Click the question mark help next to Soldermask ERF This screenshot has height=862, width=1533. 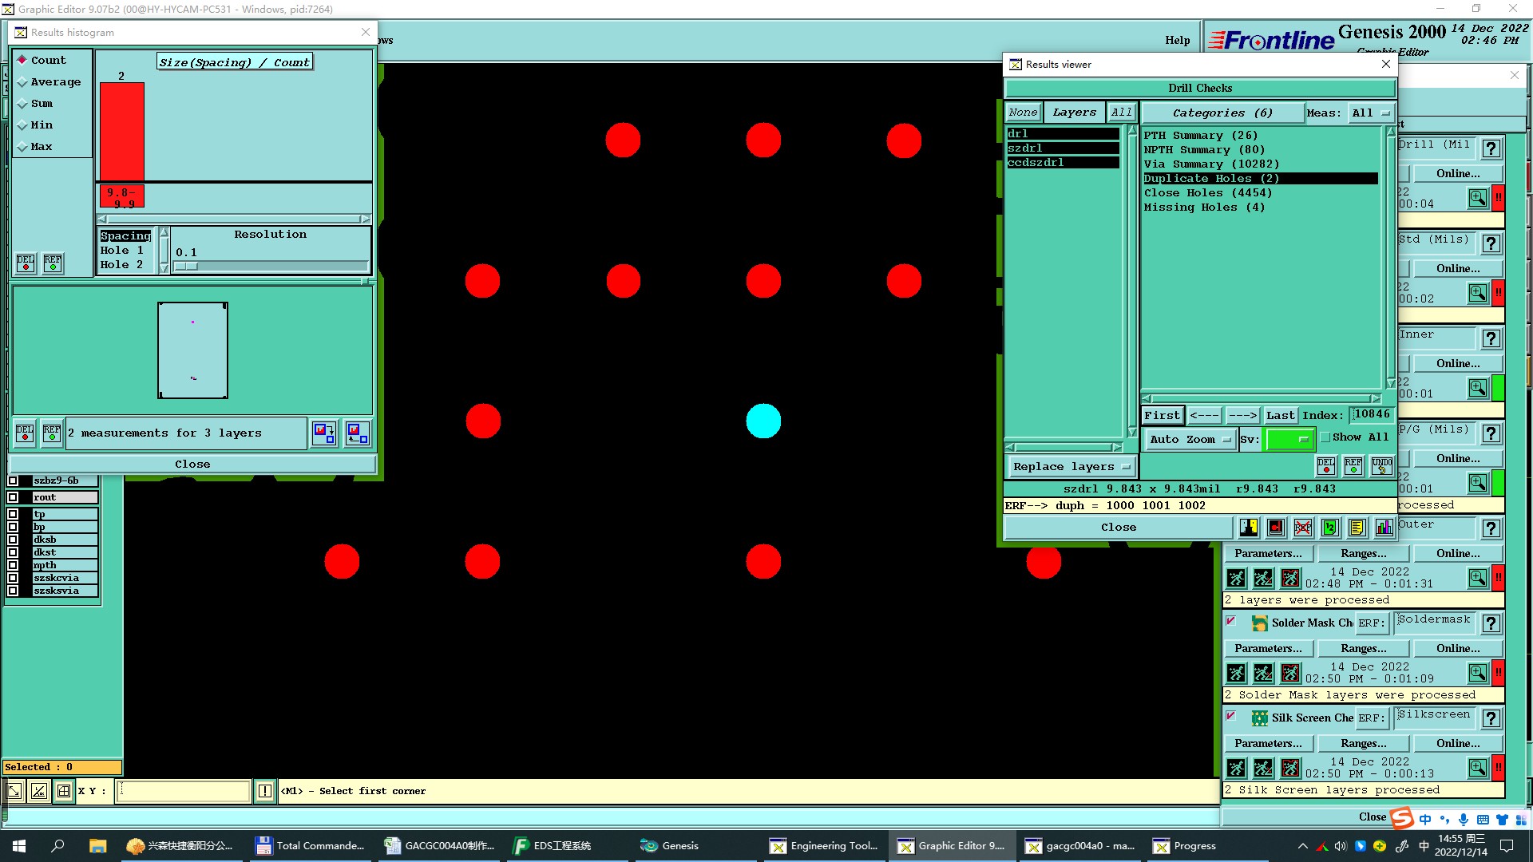[x=1491, y=623]
